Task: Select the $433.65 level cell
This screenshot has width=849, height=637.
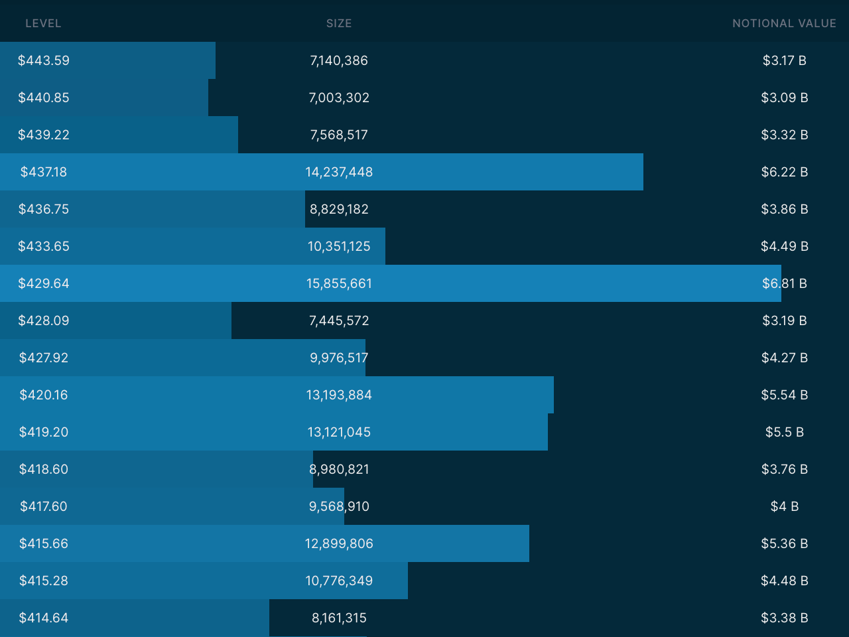Action: coord(44,246)
